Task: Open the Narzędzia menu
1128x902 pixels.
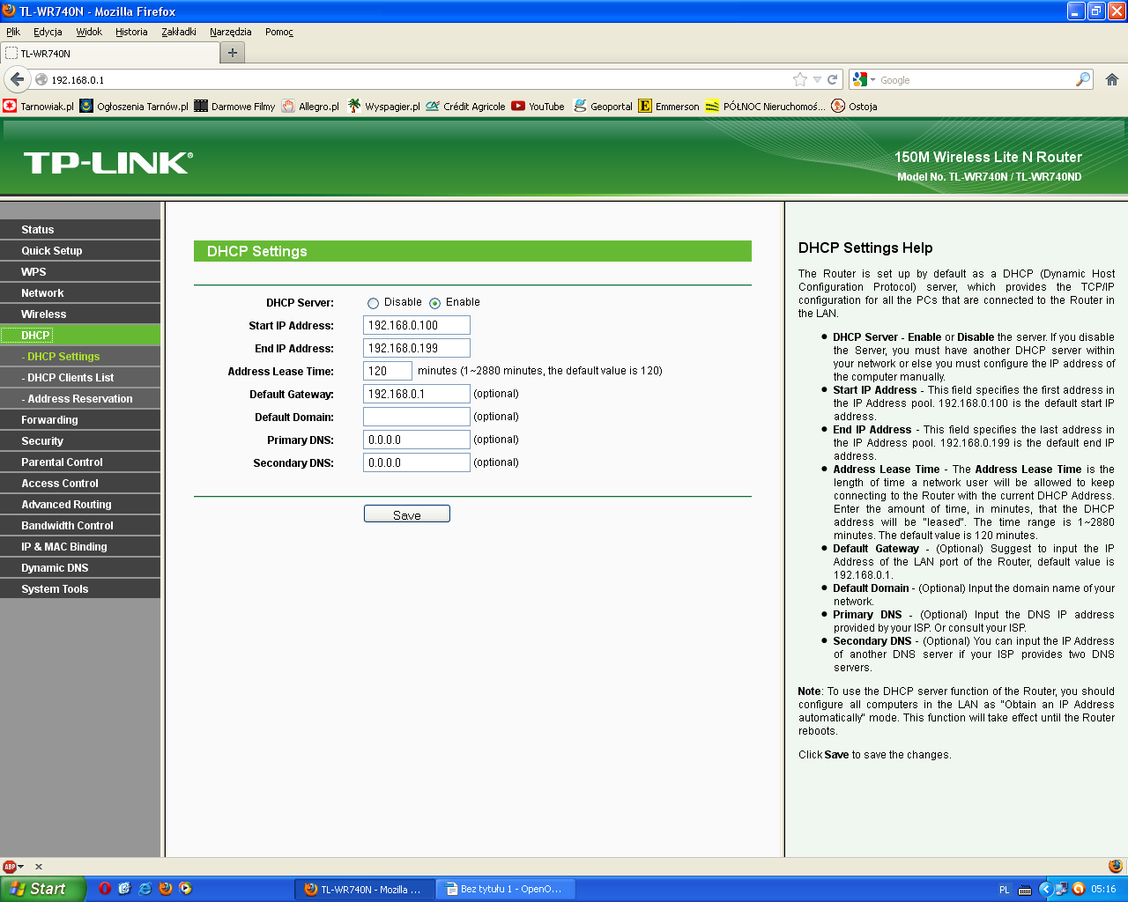Action: [230, 32]
